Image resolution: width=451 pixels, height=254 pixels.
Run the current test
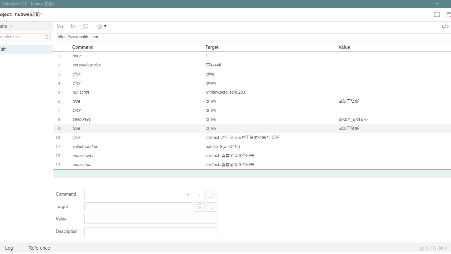73,26
